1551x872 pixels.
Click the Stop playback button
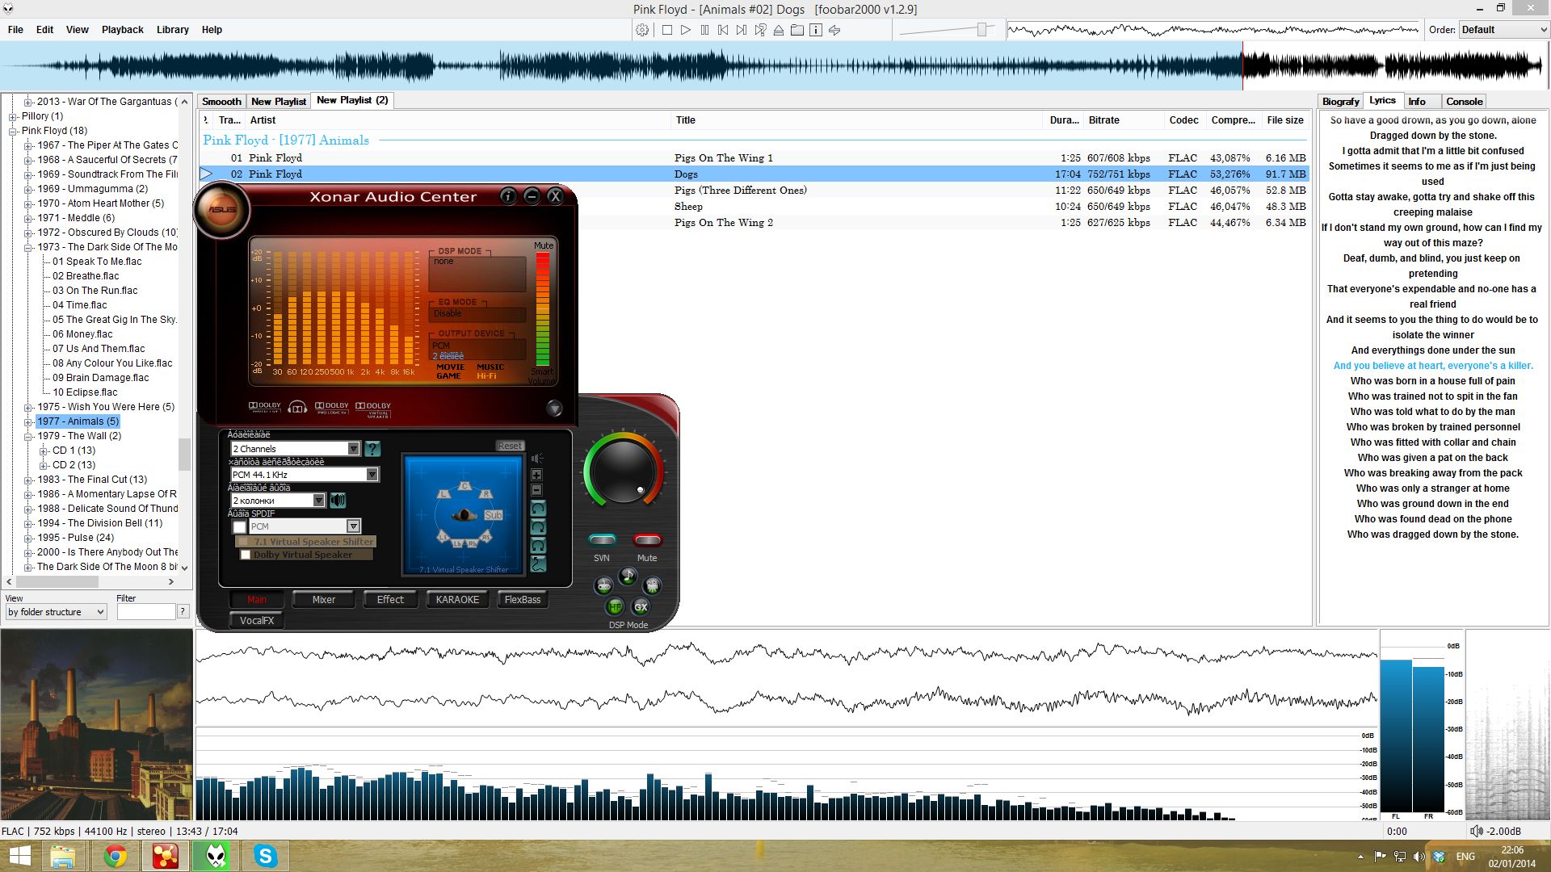(x=667, y=30)
